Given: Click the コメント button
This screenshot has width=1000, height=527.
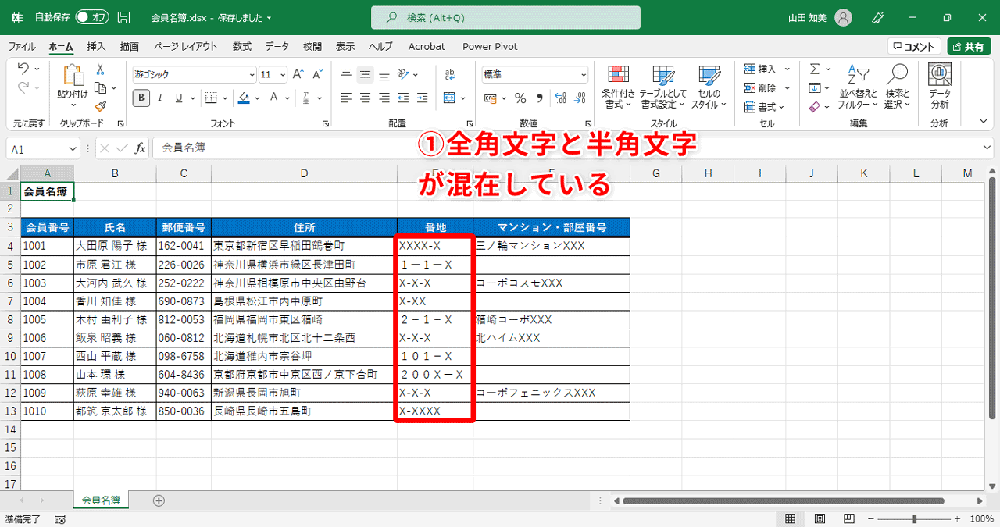Looking at the screenshot, I should [912, 45].
